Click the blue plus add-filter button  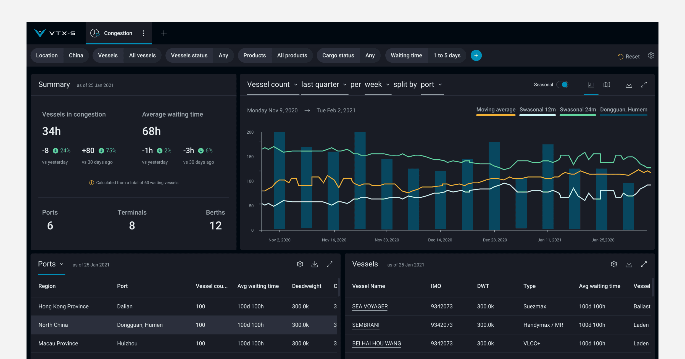pos(476,56)
